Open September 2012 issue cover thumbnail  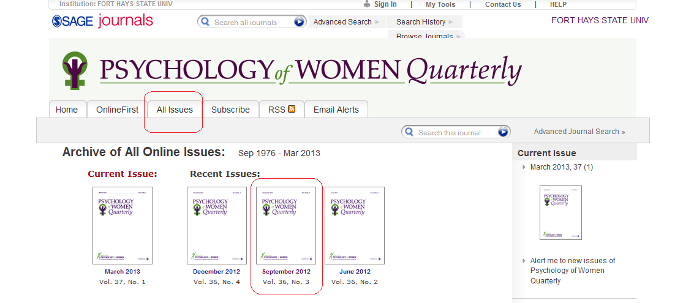[285, 225]
